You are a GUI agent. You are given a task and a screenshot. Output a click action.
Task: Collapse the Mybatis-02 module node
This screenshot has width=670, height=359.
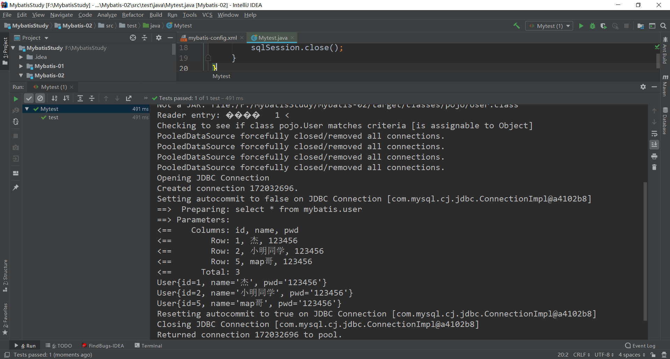click(21, 75)
